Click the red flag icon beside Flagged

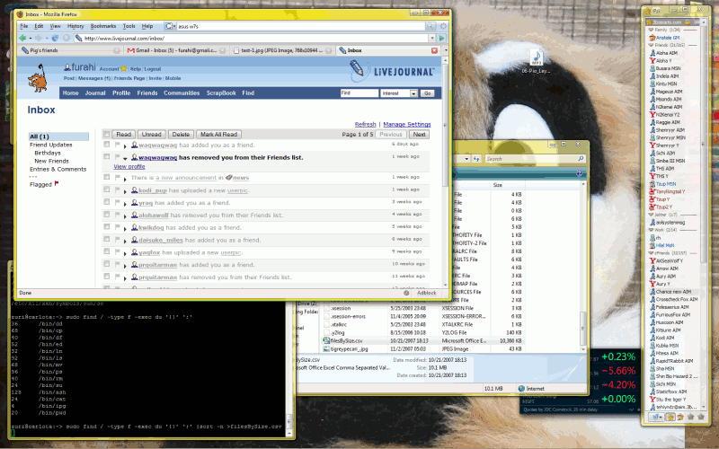pos(58,183)
